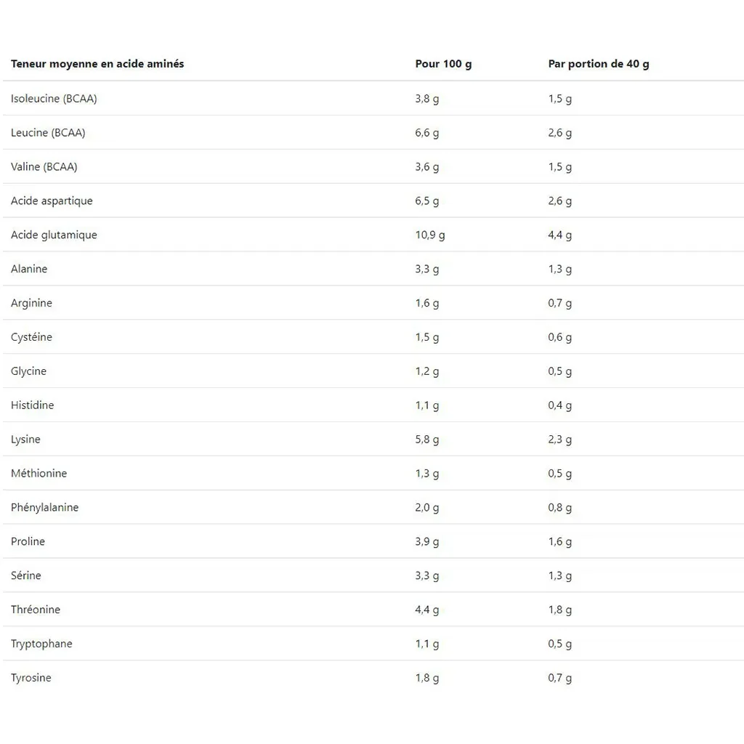Select the Acide glutamique row label
744x744 pixels.
[54, 235]
